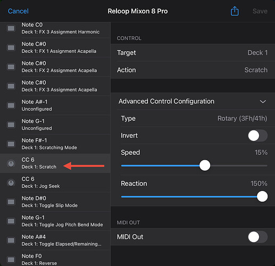Click knob icon for CC 6 Scratch

pyautogui.click(x=11, y=163)
